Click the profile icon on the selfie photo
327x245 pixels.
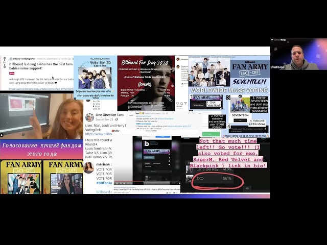coord(2,135)
